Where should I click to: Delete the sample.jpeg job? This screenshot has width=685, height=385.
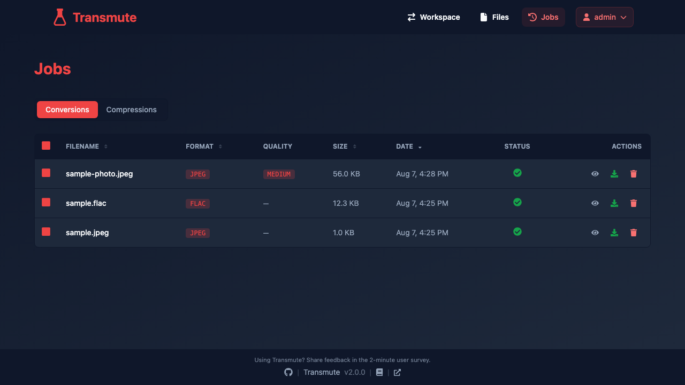tap(634, 233)
